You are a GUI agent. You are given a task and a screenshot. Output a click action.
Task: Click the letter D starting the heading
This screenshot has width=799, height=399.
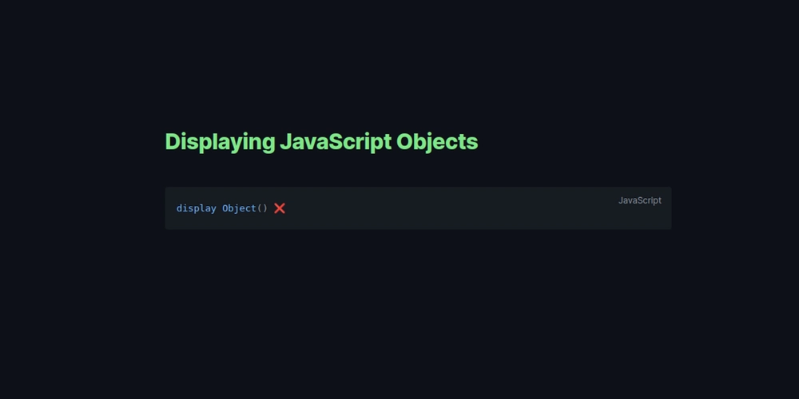pos(173,141)
